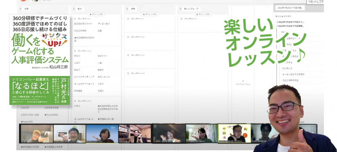Image resolution: width=337 pixels, height=152 pixels.
Task: Edit the 能力 group title
Action: (80, 9)
